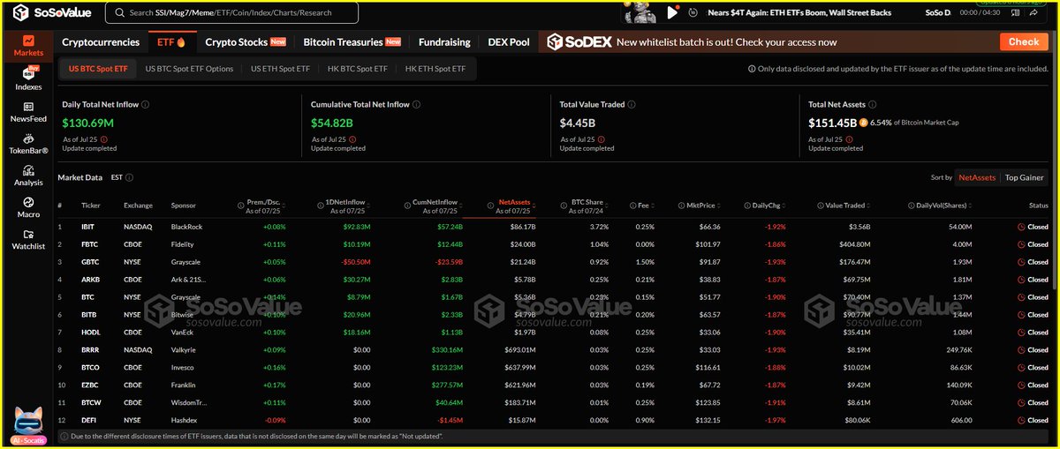Select the US BTC Spot ETF sub-tab
The image size is (1060, 449).
[98, 69]
